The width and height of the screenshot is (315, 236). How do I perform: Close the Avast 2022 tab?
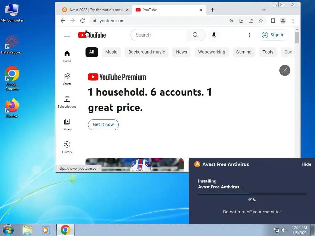[x=127, y=10]
